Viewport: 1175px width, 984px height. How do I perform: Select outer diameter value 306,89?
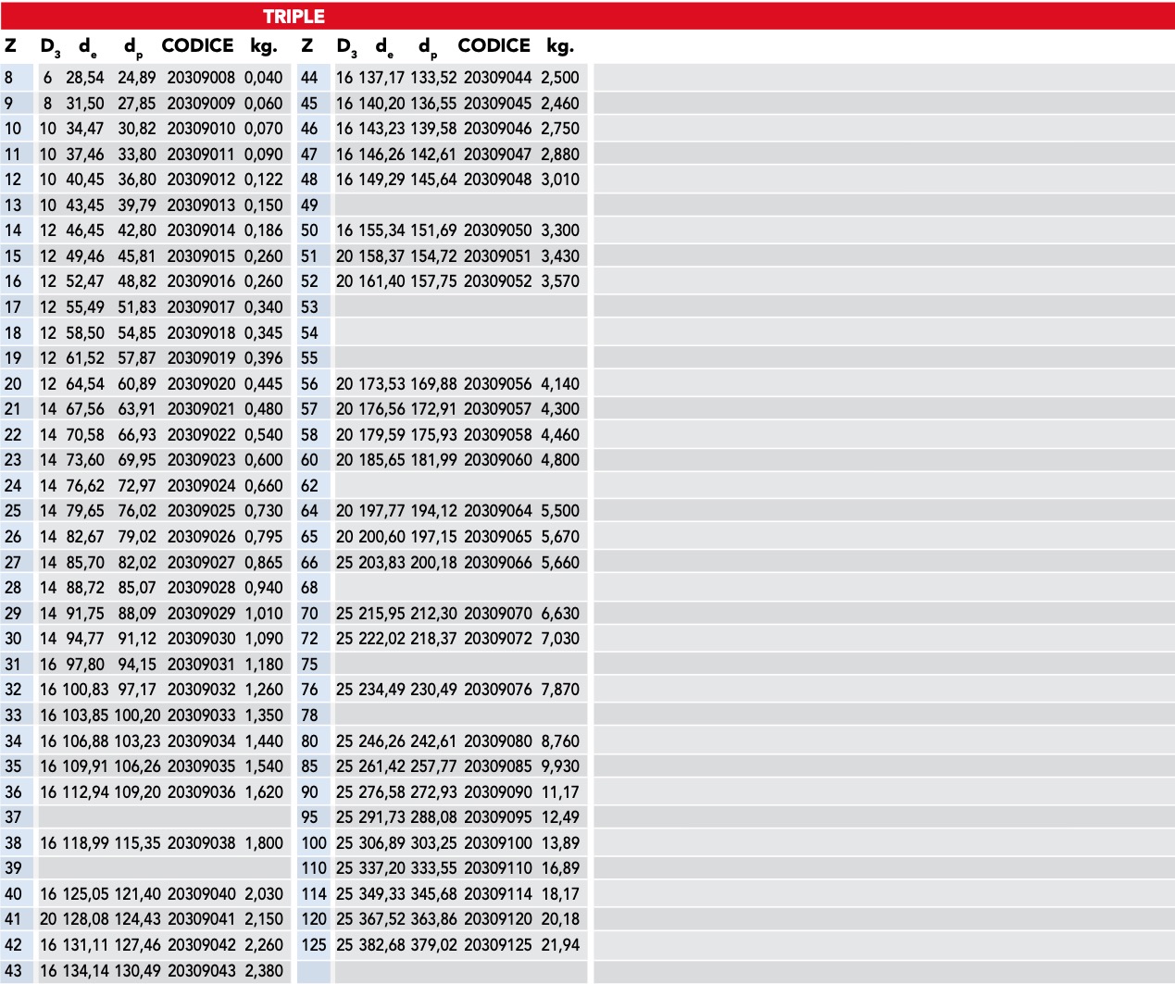[381, 843]
